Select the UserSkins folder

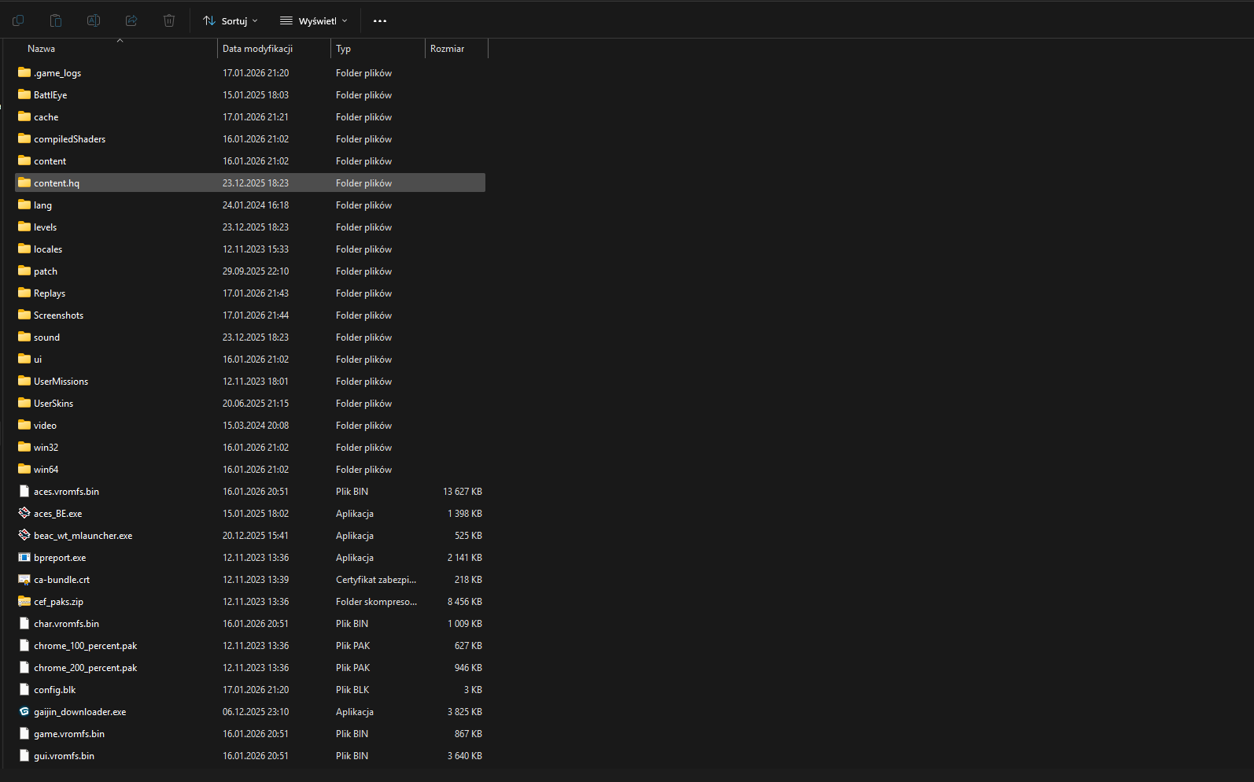coord(53,404)
